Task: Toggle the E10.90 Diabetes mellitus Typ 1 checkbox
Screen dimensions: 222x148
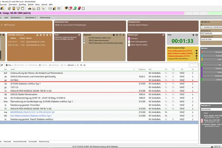Action: coord(84,38)
